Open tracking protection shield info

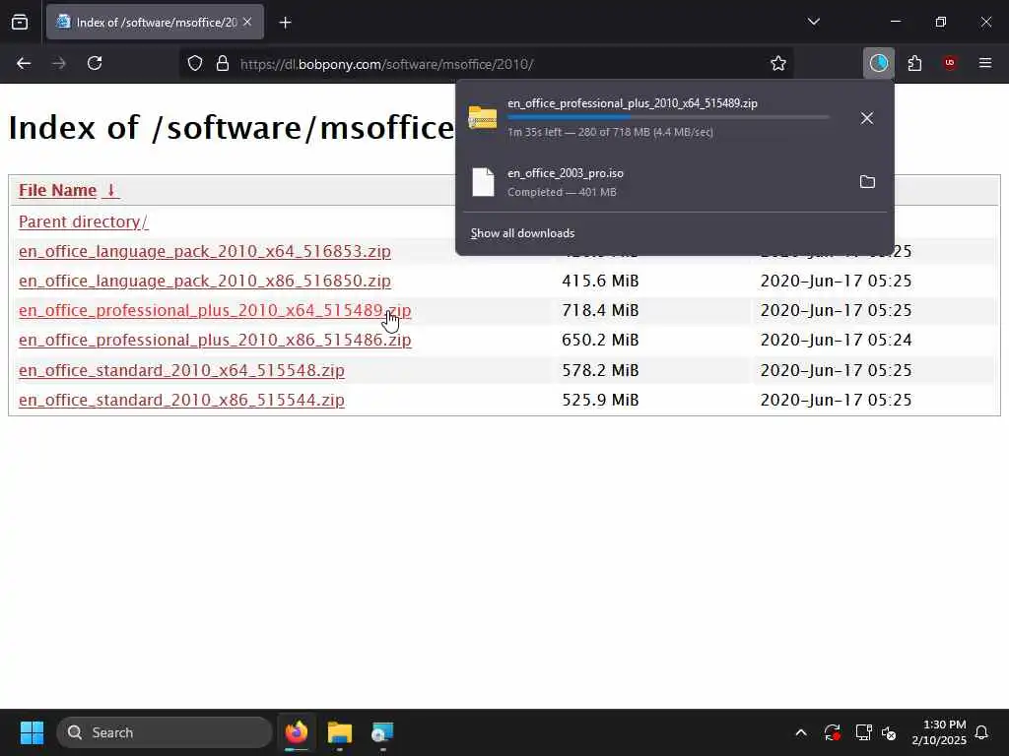195,64
